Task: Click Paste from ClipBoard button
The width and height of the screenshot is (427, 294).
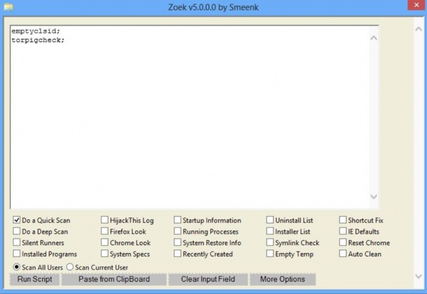Action: tap(114, 279)
